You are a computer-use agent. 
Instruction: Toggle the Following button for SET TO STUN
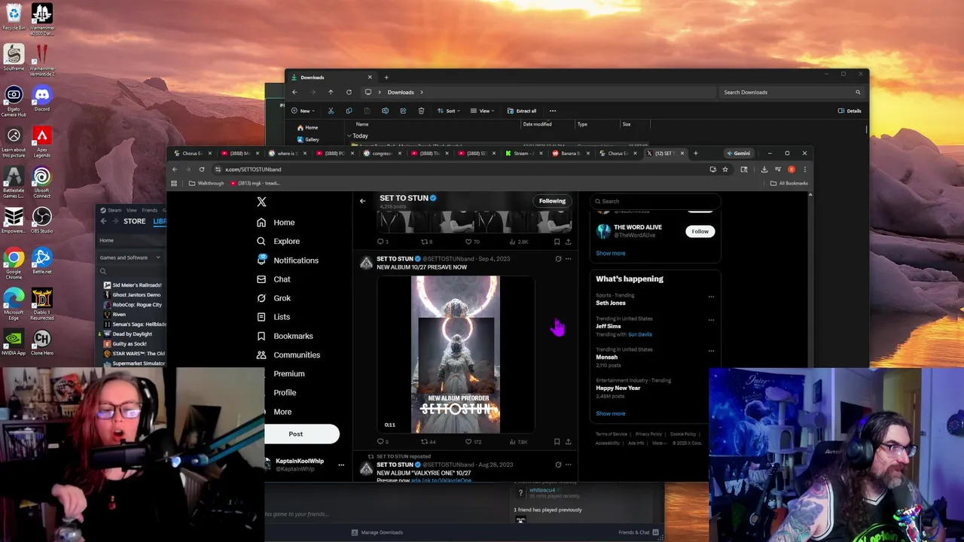pyautogui.click(x=552, y=201)
